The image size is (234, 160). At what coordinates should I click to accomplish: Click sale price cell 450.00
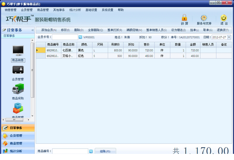pos(147,56)
